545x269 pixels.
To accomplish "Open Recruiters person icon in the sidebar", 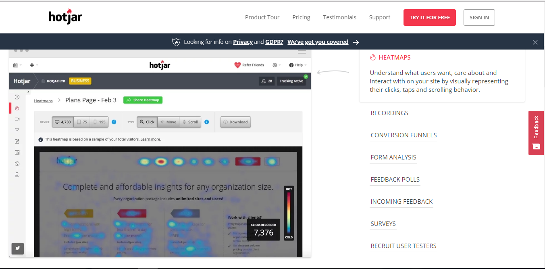I will pos(17,175).
